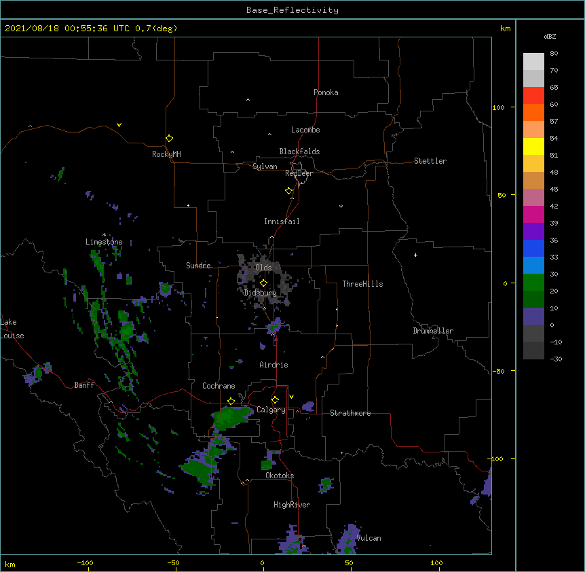The image size is (585, 572).
Task: Click the Base_Reflectivity title
Action: [292, 10]
